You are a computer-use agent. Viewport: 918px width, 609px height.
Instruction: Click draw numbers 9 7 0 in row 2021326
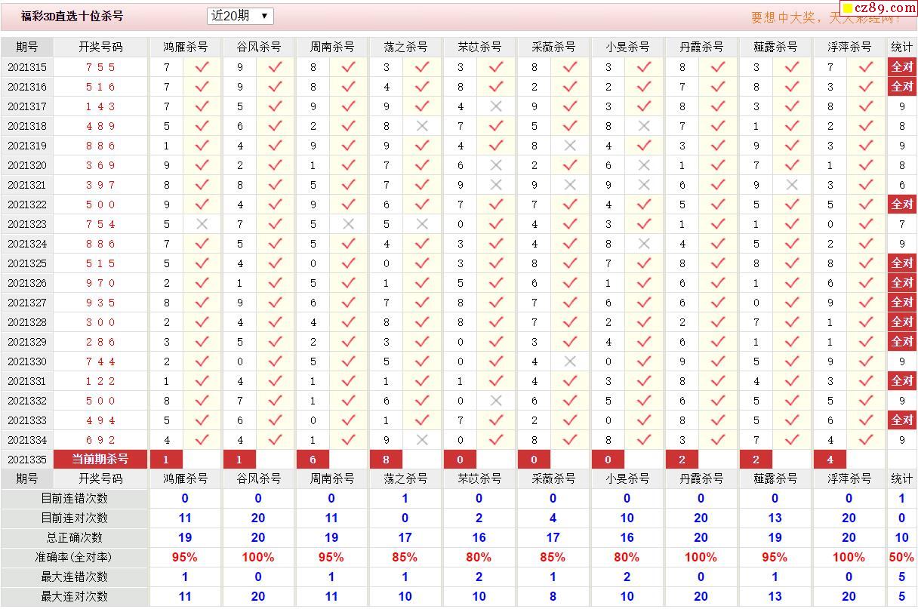coord(100,283)
